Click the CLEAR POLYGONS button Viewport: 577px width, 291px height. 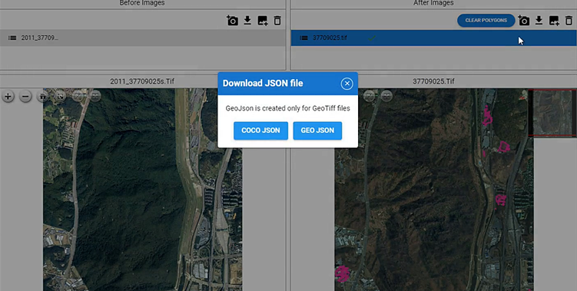[486, 20]
